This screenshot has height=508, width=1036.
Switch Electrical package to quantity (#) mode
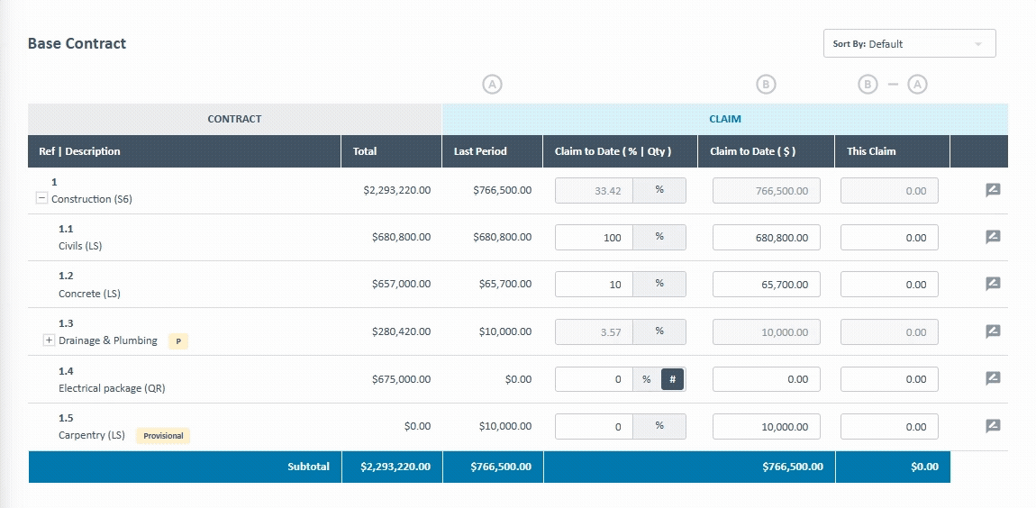coord(673,379)
